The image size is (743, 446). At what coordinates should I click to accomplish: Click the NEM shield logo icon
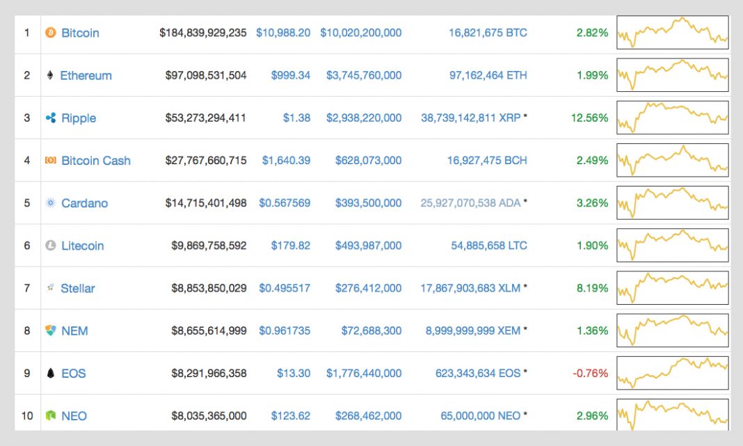50,330
